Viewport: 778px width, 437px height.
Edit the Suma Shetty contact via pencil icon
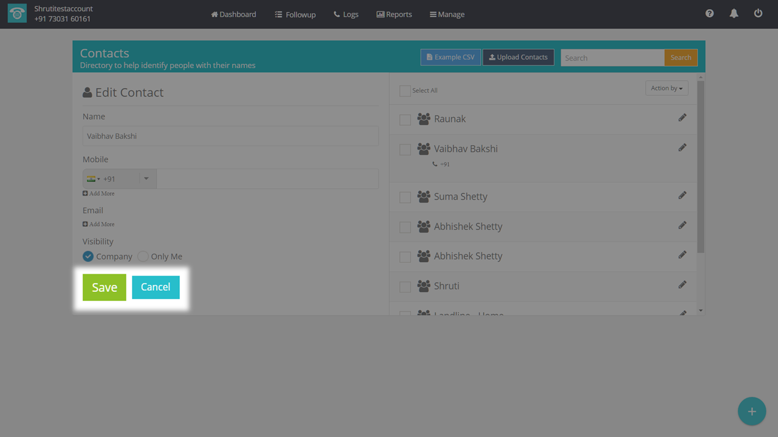(x=682, y=195)
